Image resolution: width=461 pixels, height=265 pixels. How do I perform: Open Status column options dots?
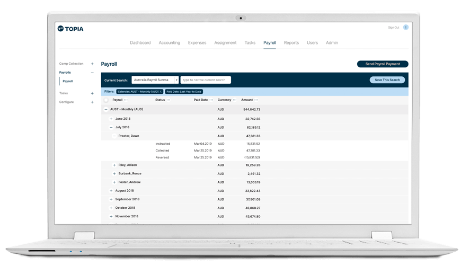168,100
